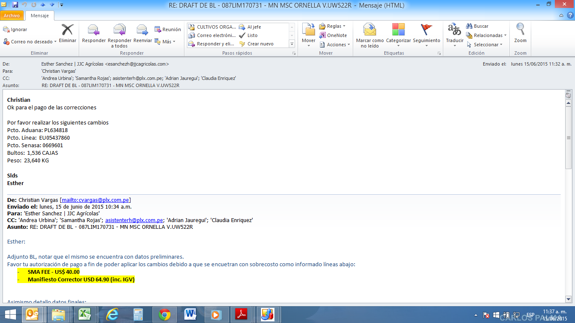Click the asistenterh@plx.com.pe email link
The width and height of the screenshot is (575, 323).
[x=134, y=220]
